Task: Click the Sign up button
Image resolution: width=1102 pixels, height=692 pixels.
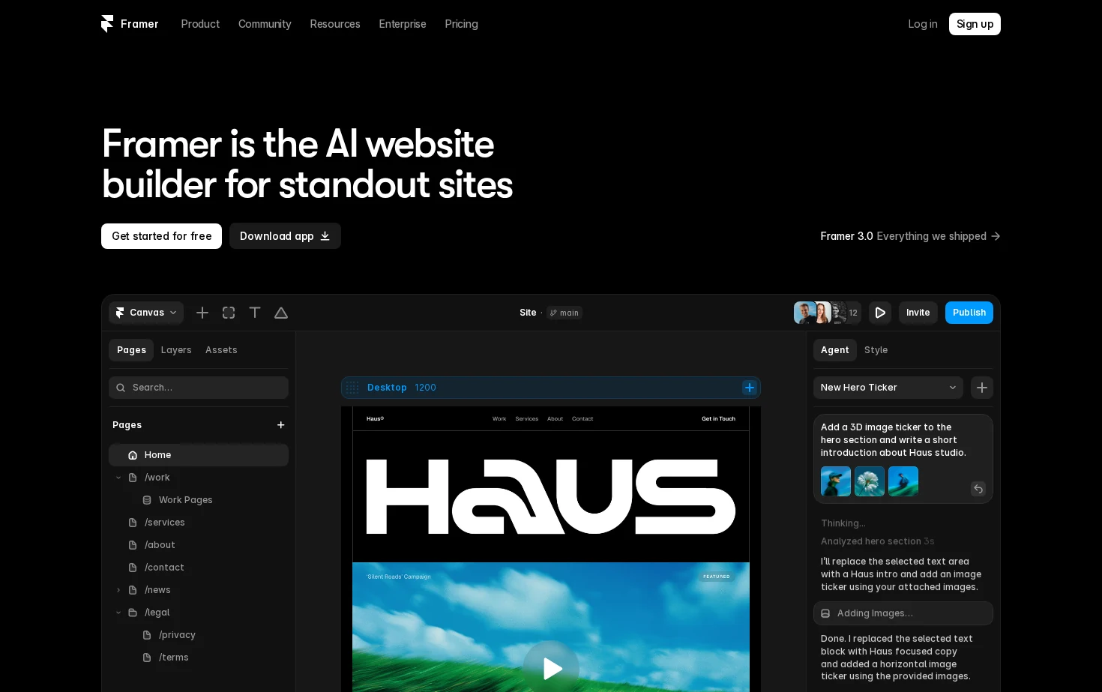Action: click(975, 24)
